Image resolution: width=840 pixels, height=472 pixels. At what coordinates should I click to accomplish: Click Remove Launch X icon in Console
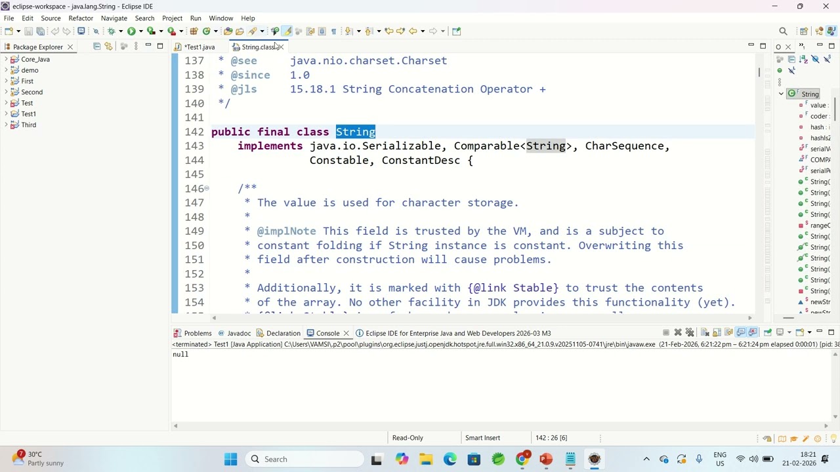click(678, 332)
